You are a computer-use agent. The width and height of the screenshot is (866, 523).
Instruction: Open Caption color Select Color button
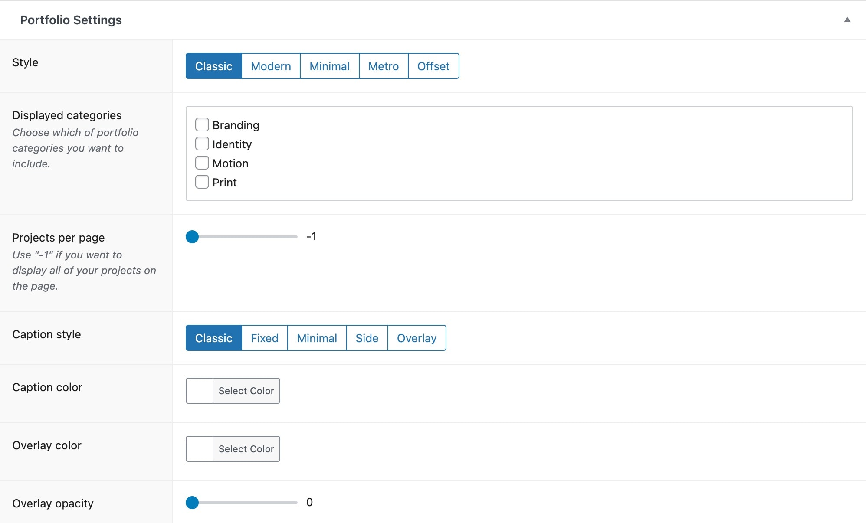(x=246, y=391)
